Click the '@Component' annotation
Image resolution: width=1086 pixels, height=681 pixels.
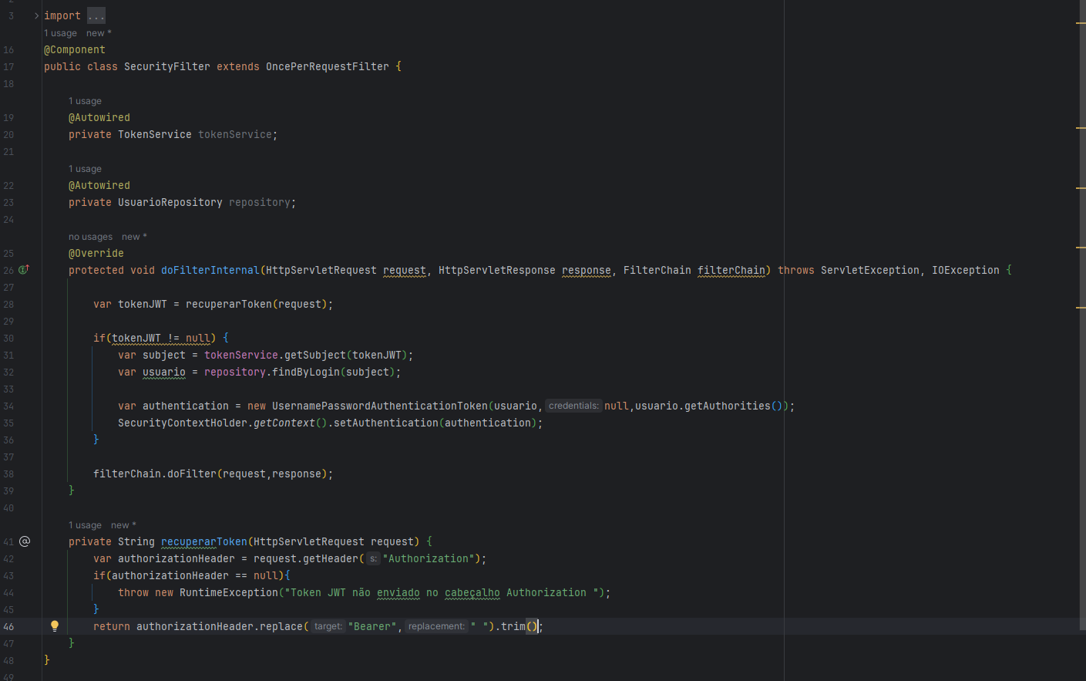[75, 49]
